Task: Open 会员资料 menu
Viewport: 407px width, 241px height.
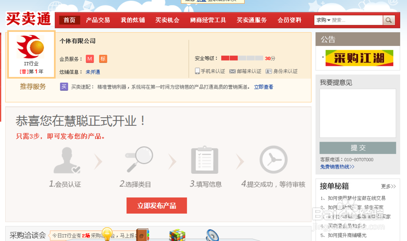Action: click(x=289, y=20)
